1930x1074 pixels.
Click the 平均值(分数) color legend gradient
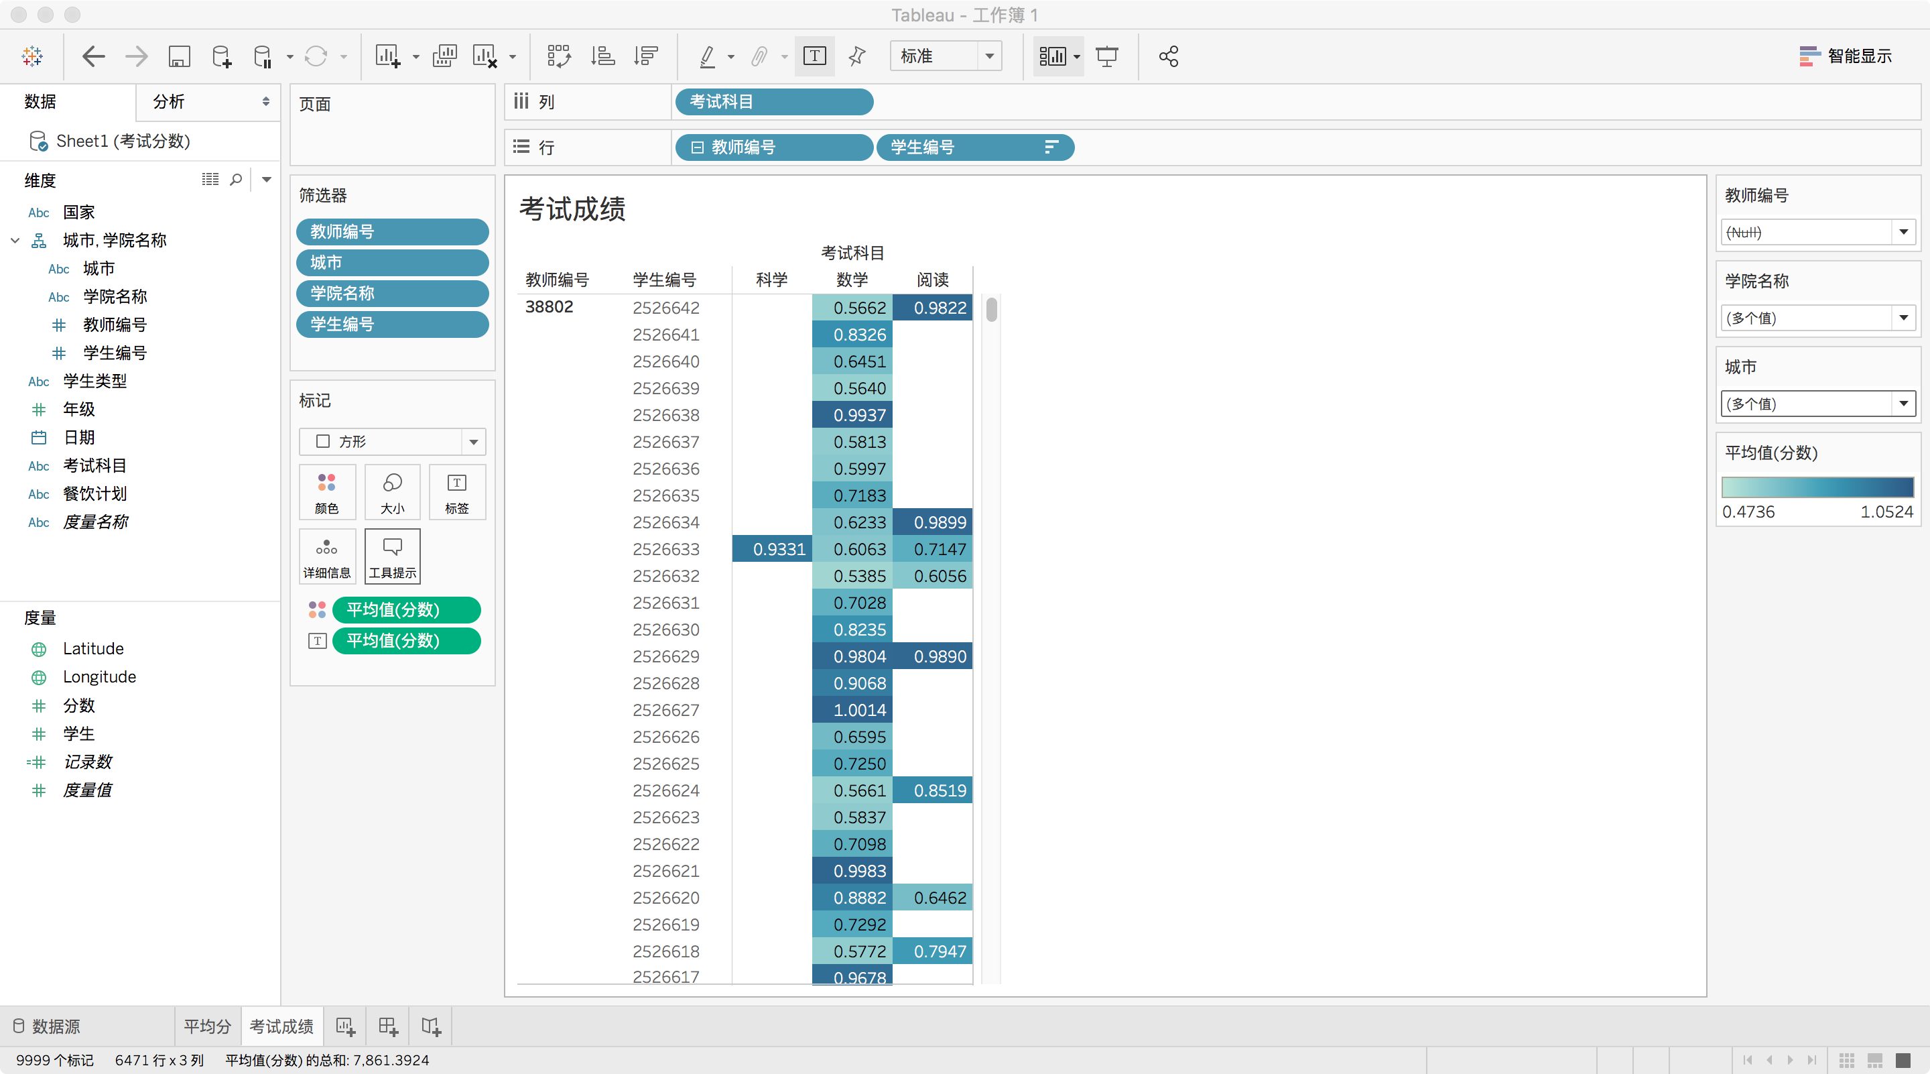(1817, 487)
